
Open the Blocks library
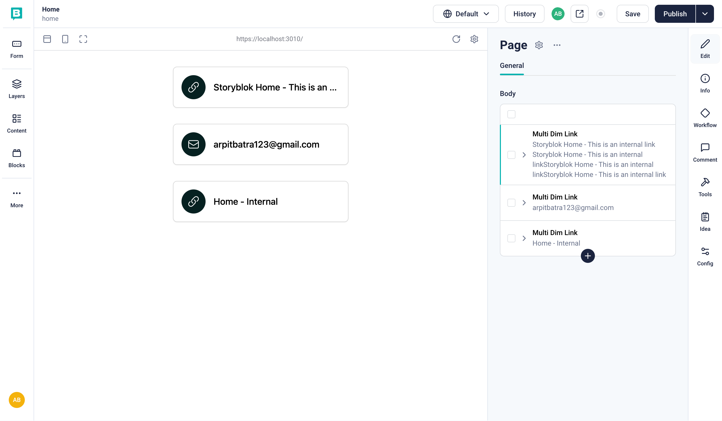[17, 158]
